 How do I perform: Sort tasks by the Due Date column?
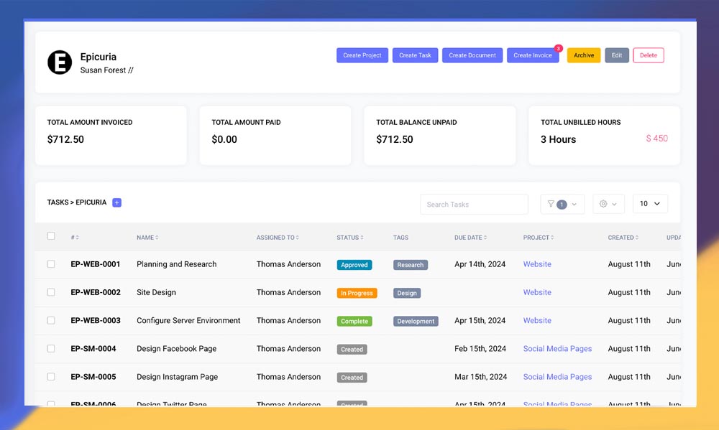[x=470, y=238]
